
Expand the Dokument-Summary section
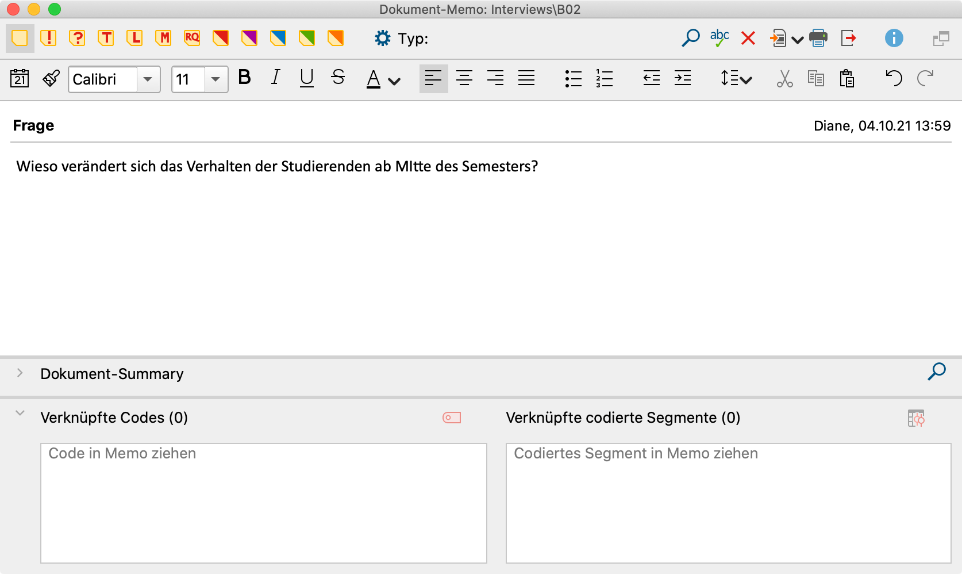[x=20, y=373]
